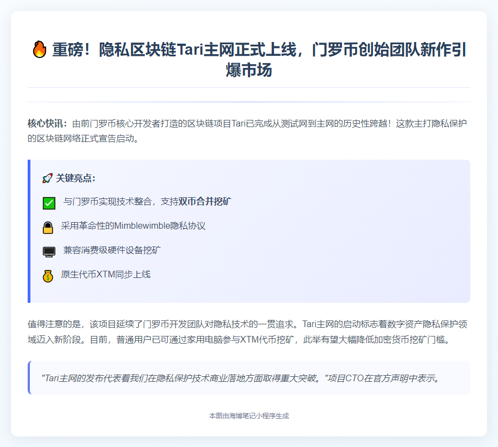Click the paragraph starting 值得注意的是
This screenshot has height=447, width=498.
[x=247, y=332]
